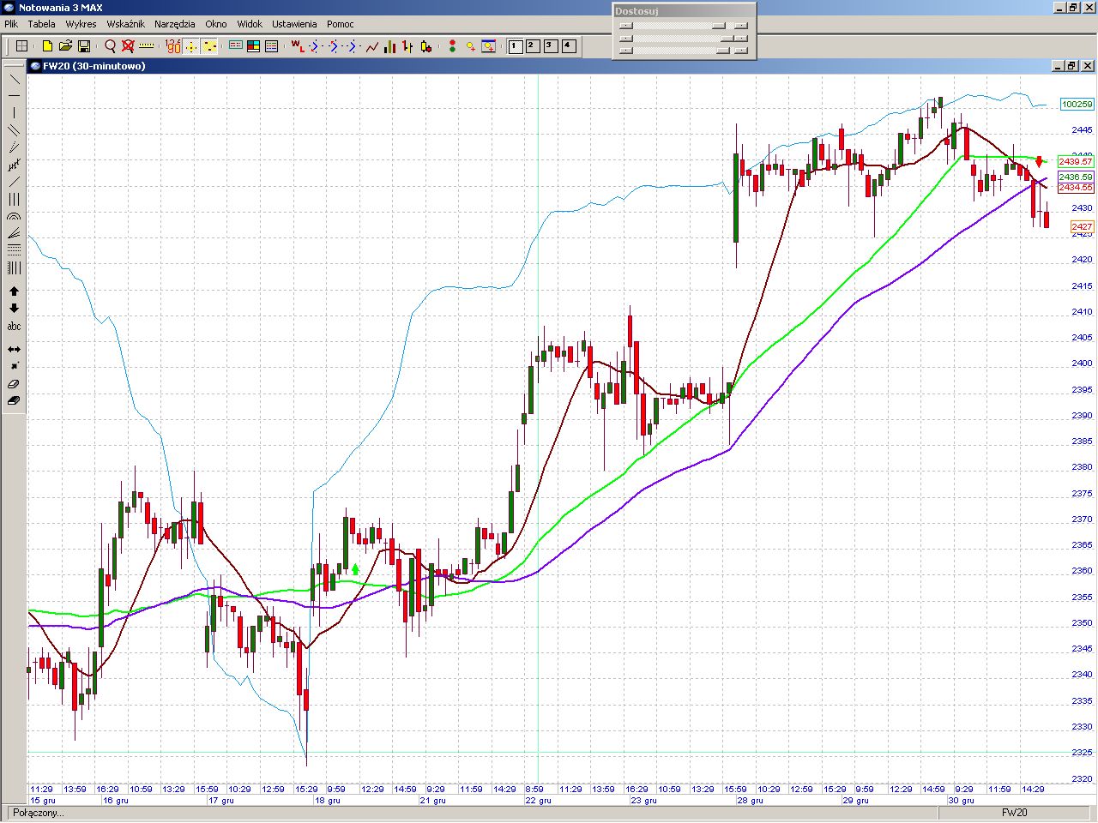The image size is (1098, 823).
Task: Open the Pomoc menu
Action: point(341,24)
